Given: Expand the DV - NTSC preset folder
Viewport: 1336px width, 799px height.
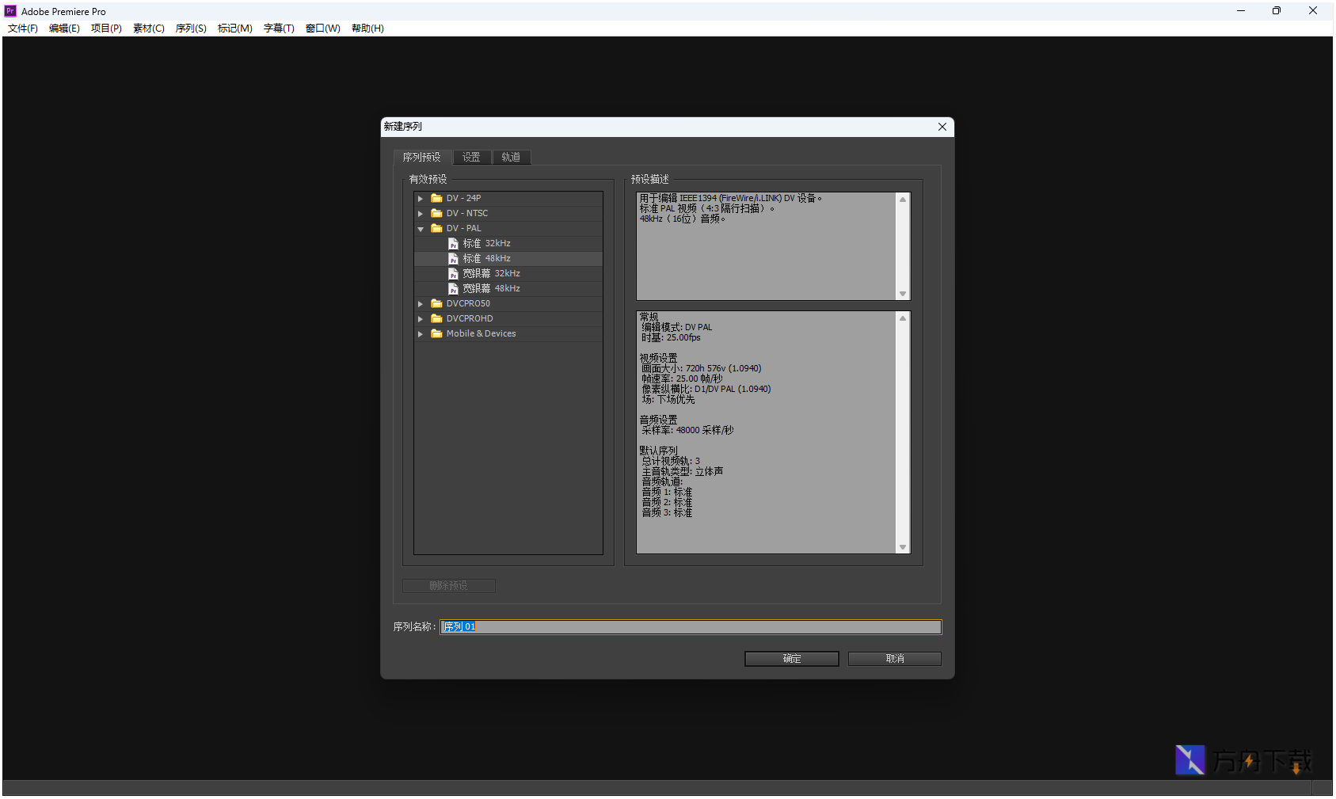Looking at the screenshot, I should pyautogui.click(x=421, y=214).
